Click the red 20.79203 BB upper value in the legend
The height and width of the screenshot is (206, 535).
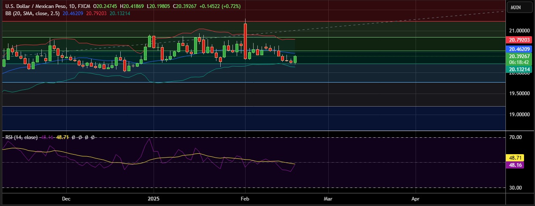pos(96,13)
